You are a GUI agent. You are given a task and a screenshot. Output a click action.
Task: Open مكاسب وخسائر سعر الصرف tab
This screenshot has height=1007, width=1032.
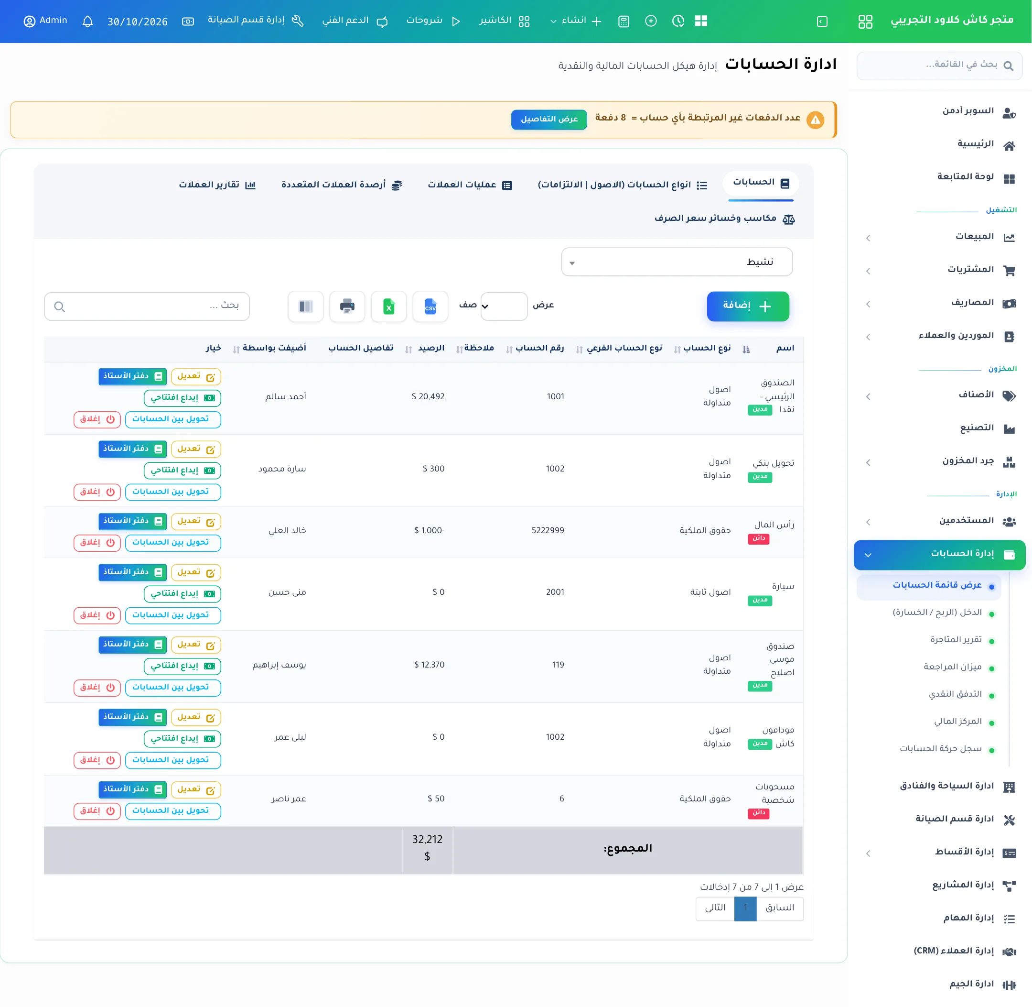(724, 219)
